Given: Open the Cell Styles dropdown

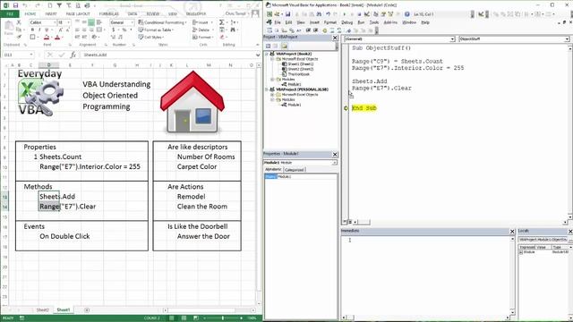Looking at the screenshot, I should click(151, 38).
